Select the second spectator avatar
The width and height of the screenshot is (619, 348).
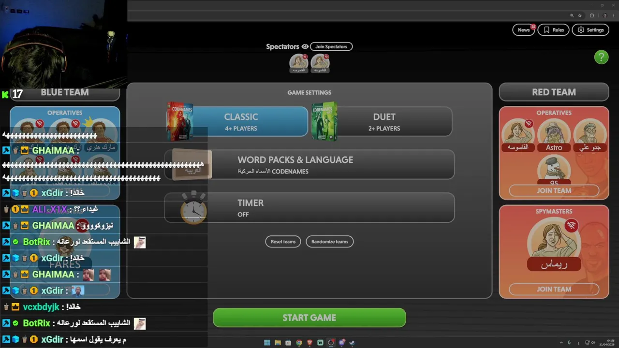pyautogui.click(x=320, y=63)
